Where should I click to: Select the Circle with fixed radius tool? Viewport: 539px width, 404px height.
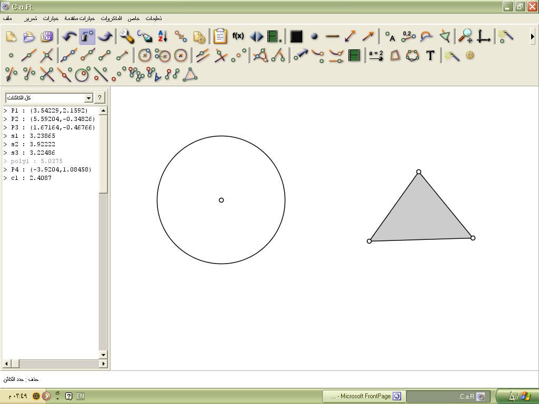click(x=181, y=55)
